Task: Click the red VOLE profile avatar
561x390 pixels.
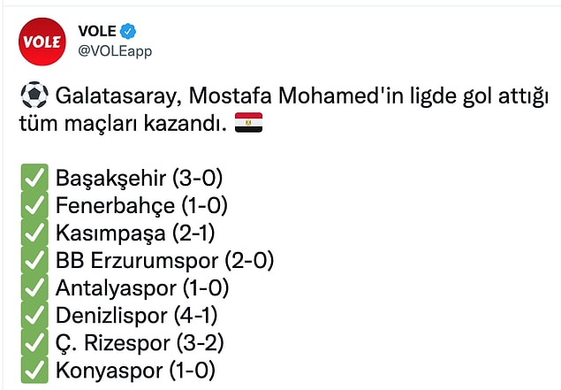Action: point(42,42)
